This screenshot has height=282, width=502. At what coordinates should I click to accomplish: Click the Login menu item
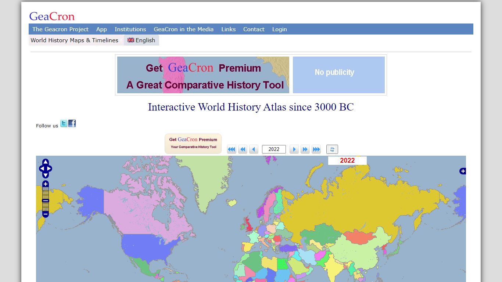pyautogui.click(x=279, y=29)
